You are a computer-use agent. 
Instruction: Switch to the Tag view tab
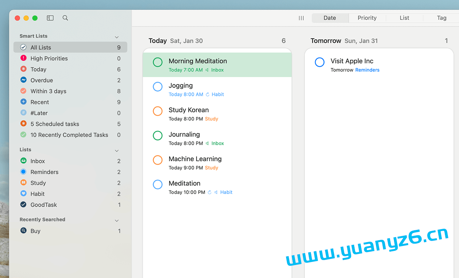click(x=441, y=18)
